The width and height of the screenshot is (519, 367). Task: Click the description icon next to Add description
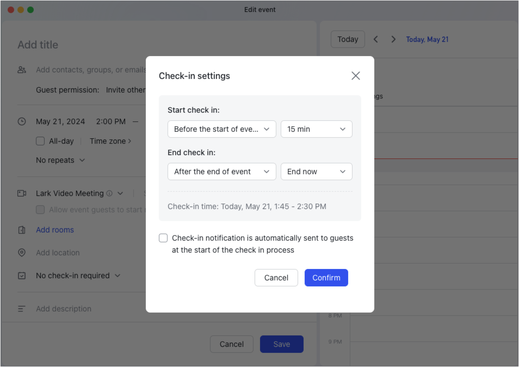(x=22, y=309)
